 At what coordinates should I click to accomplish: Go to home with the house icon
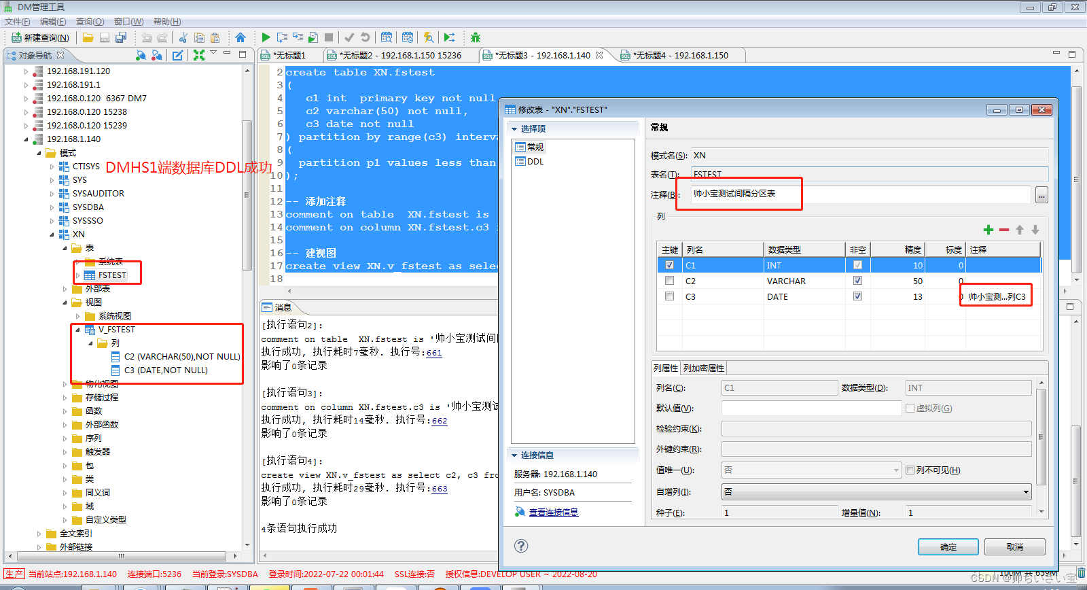pyautogui.click(x=240, y=37)
